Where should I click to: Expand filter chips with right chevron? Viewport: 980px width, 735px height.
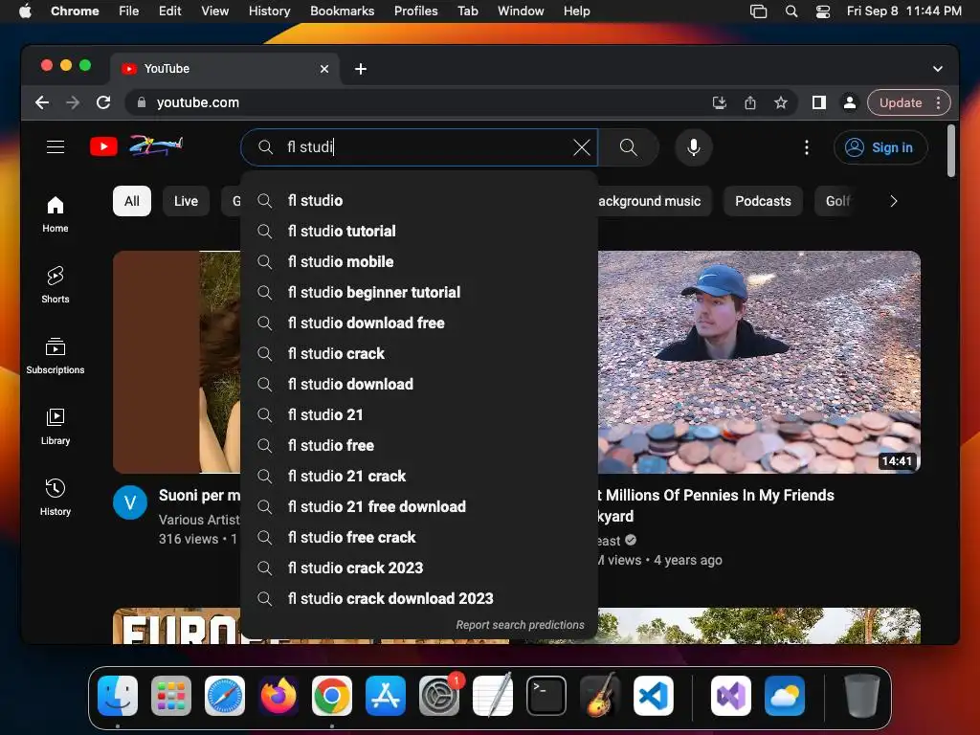click(x=894, y=201)
